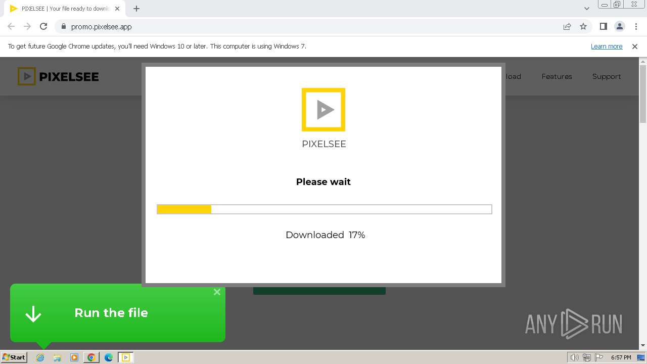Click the Please wait heading
The width and height of the screenshot is (647, 364).
pyautogui.click(x=323, y=181)
